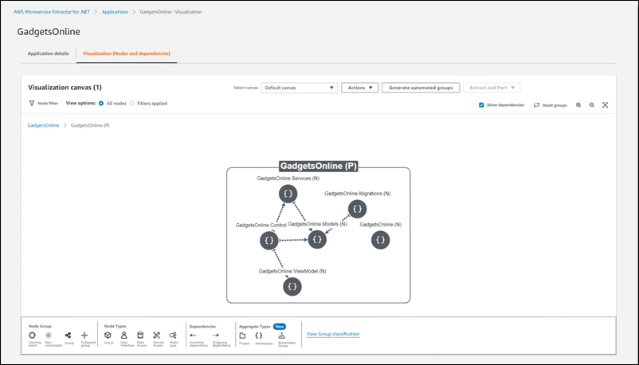Select the GadgetsOnline Control namespace node
The height and width of the screenshot is (365, 639).
pos(269,241)
